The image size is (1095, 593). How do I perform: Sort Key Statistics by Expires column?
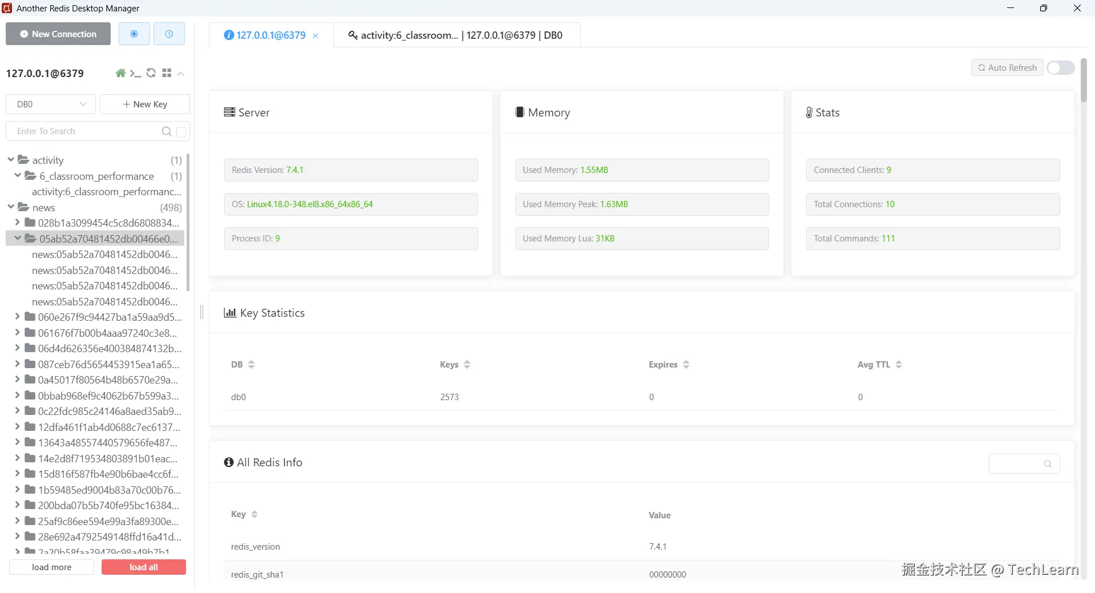[x=686, y=365]
